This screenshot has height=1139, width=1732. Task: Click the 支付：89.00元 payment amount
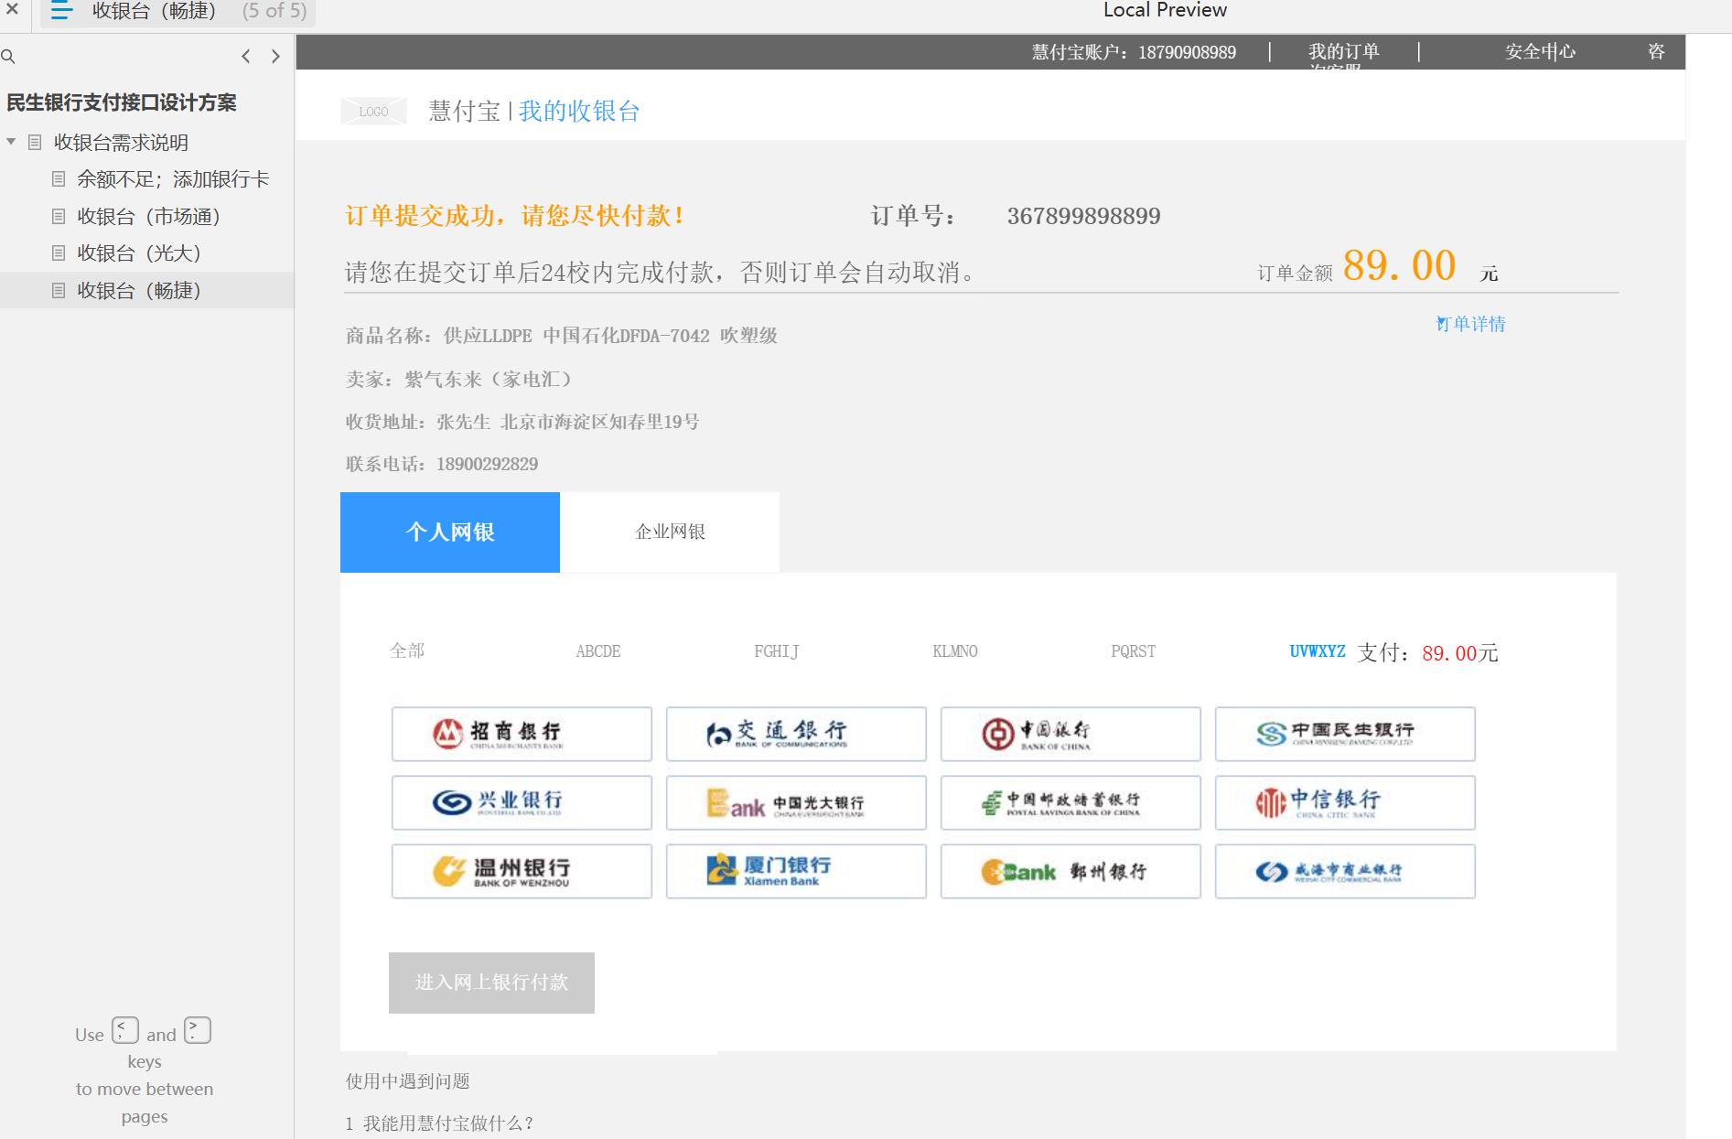pyautogui.click(x=1427, y=652)
